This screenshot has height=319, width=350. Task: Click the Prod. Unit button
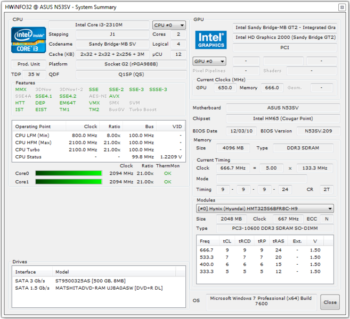click(x=29, y=64)
